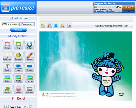Click the orange ChipIn! button
The width and height of the screenshot is (136, 108).
[x=129, y=7]
